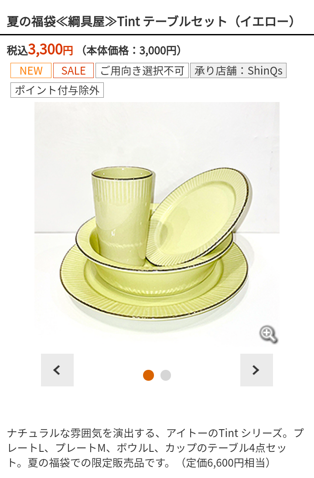
Task: Click the red 3,300円 price
Action: tap(51, 49)
